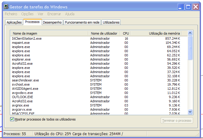
Task: Open the Opções menu
Action: (27, 14)
